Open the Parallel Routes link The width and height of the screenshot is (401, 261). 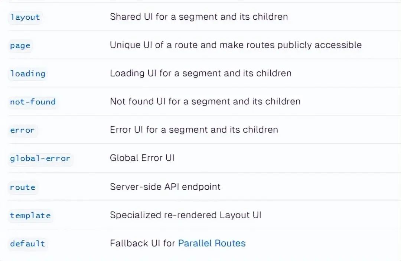212,243
